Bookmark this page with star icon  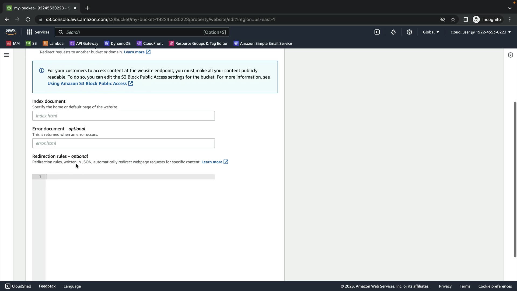[x=453, y=19]
